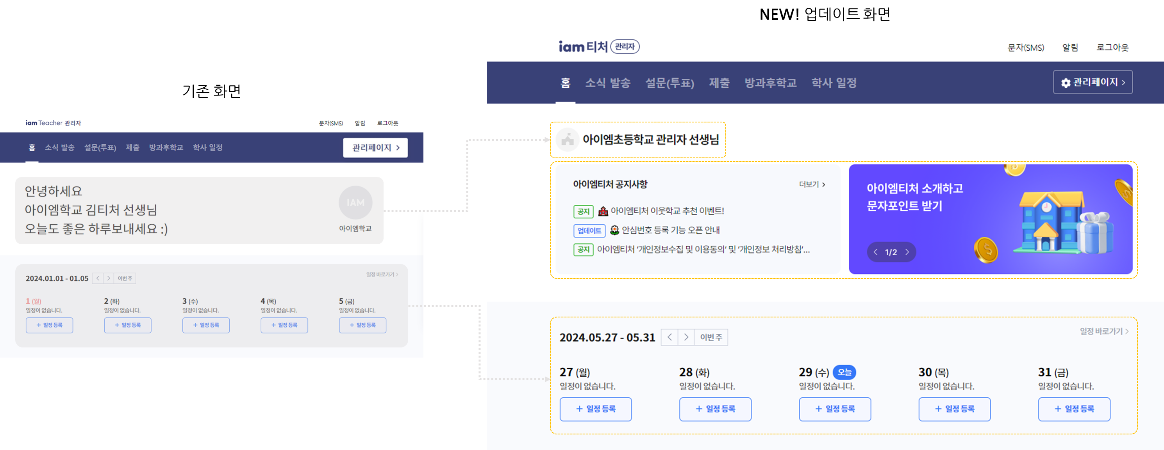1164x450 pixels.
Task: Show previous banner slide in purple promo
Action: [x=876, y=252]
